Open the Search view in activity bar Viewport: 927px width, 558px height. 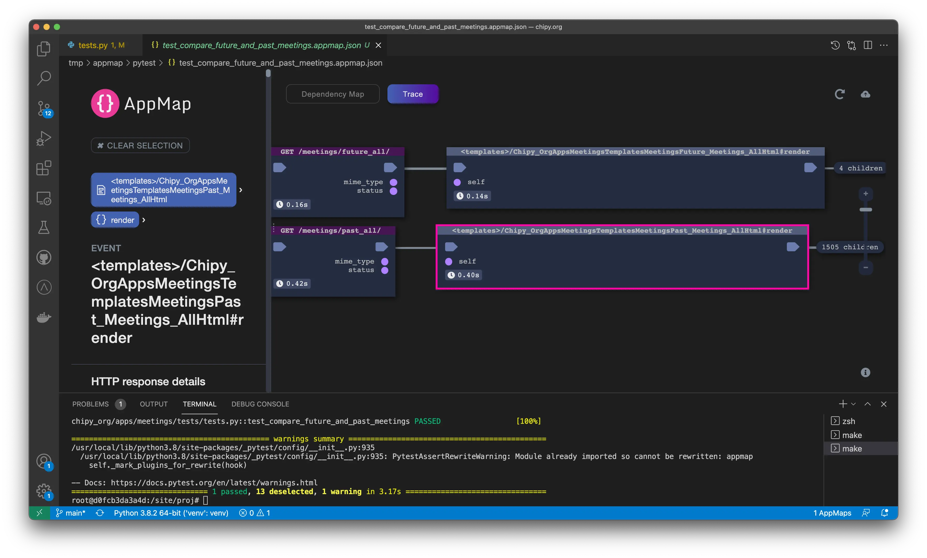tap(44, 78)
